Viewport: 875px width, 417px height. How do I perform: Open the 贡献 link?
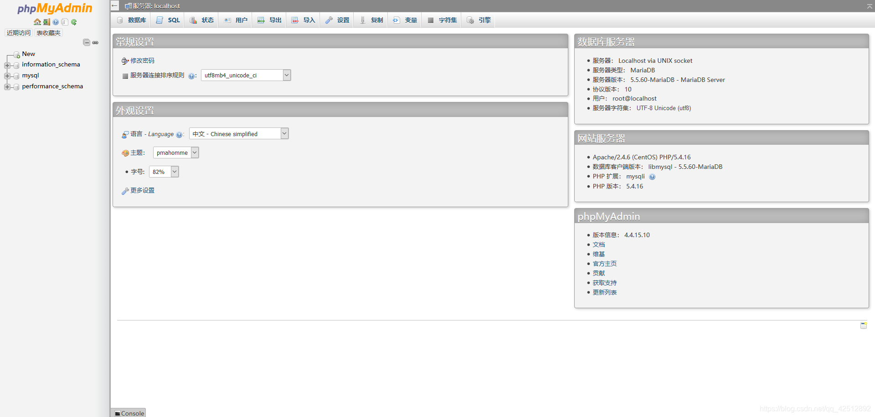point(598,273)
